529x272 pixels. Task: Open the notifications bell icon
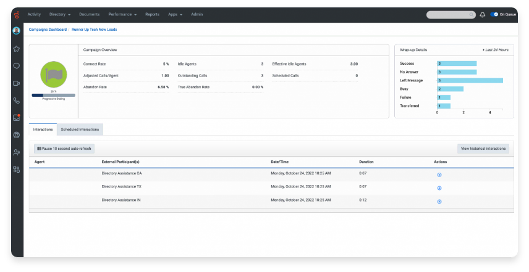coord(483,14)
